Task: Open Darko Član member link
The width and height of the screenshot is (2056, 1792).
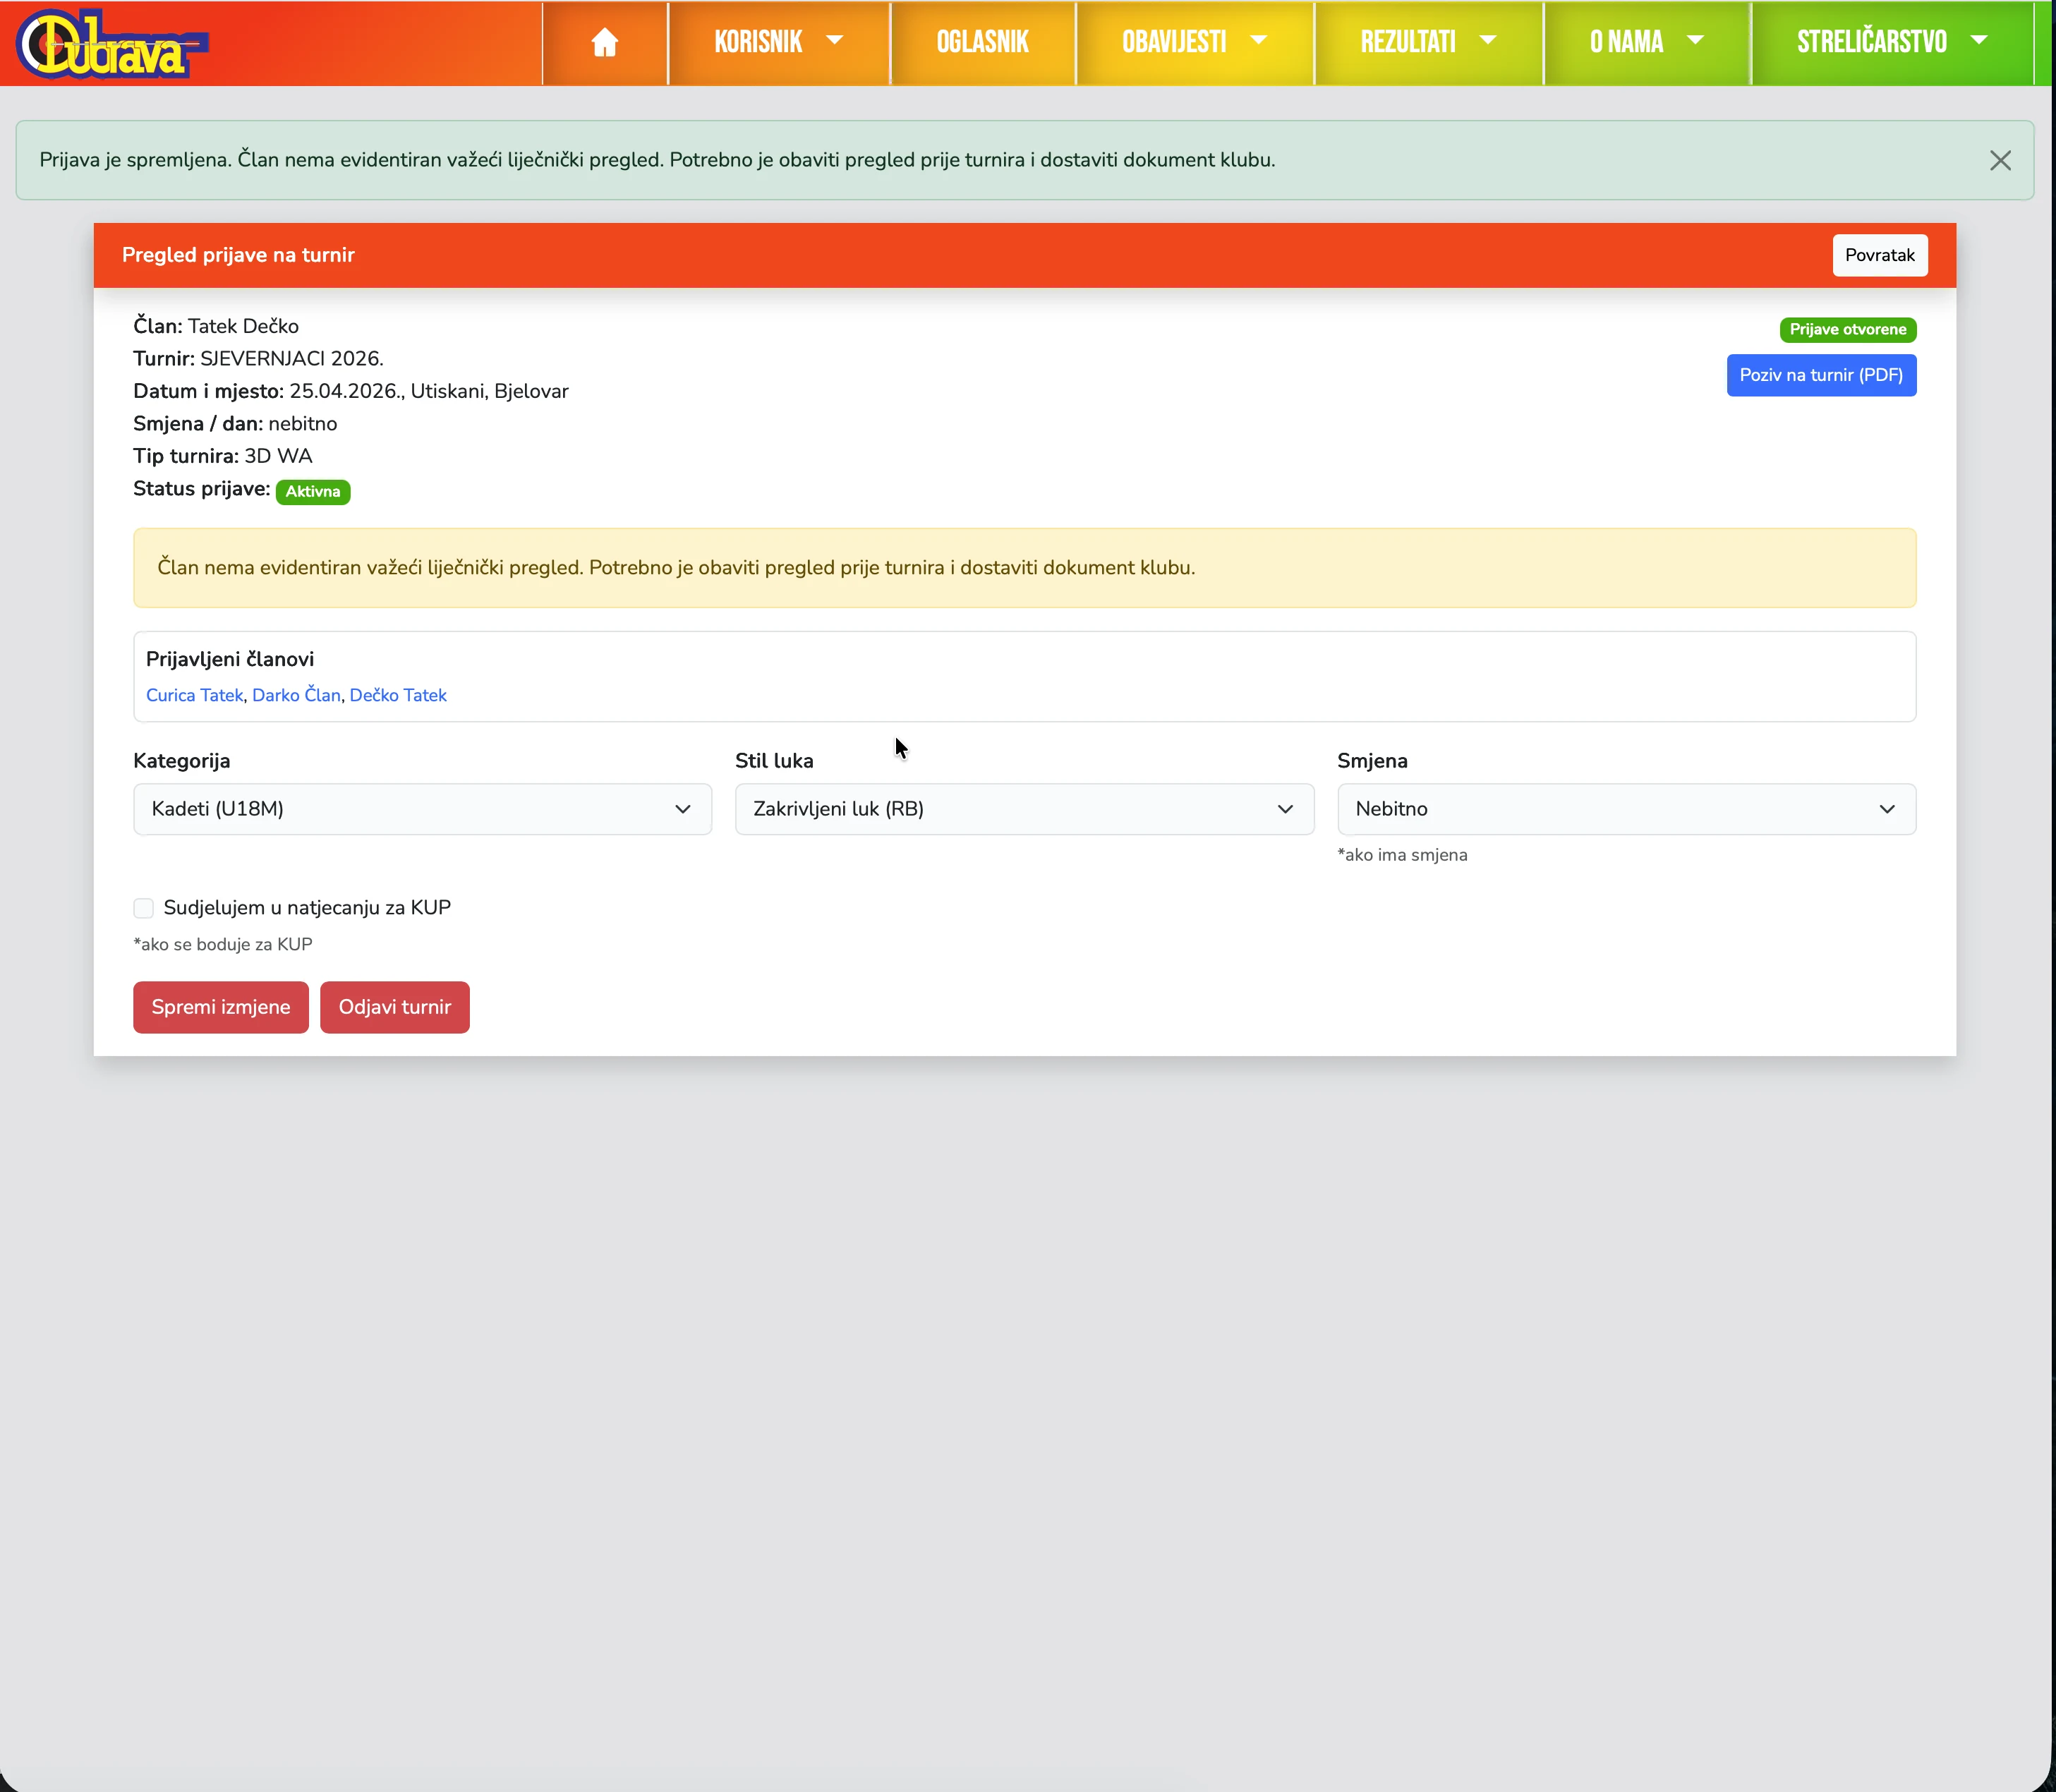Action: 296,695
